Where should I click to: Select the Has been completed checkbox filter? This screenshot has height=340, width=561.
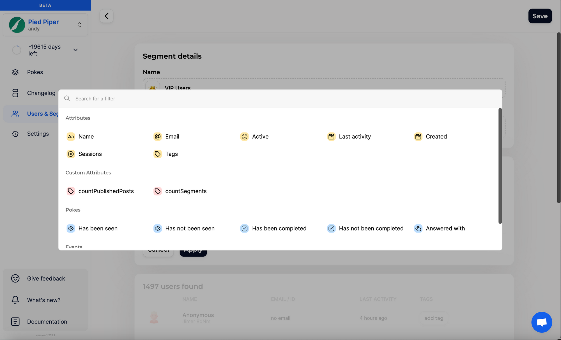click(244, 229)
